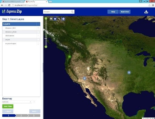Open the Basemap MODIS dropdown

click(x=17, y=102)
